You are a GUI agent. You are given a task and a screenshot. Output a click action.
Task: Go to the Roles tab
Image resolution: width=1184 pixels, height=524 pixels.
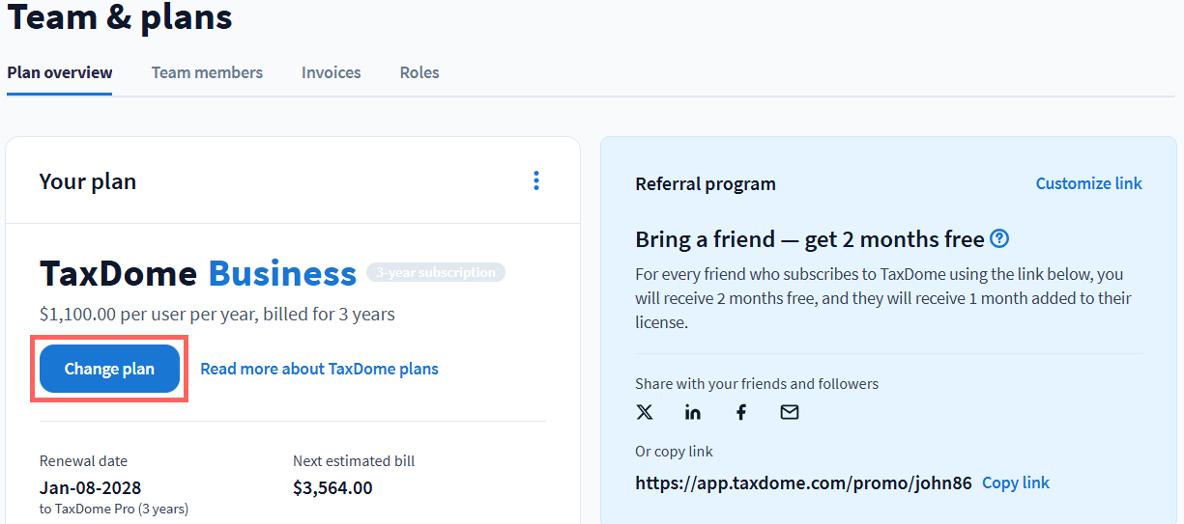[419, 72]
